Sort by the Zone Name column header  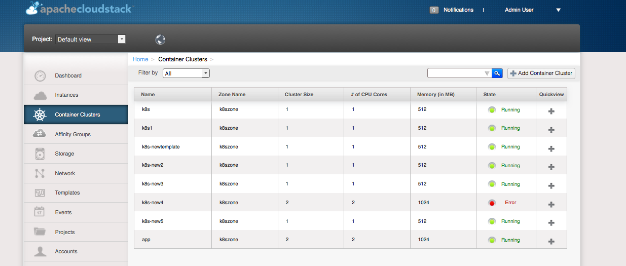pyautogui.click(x=245, y=94)
